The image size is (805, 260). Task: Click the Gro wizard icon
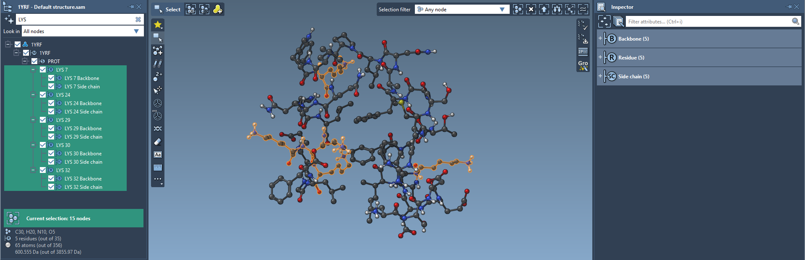pos(583,65)
